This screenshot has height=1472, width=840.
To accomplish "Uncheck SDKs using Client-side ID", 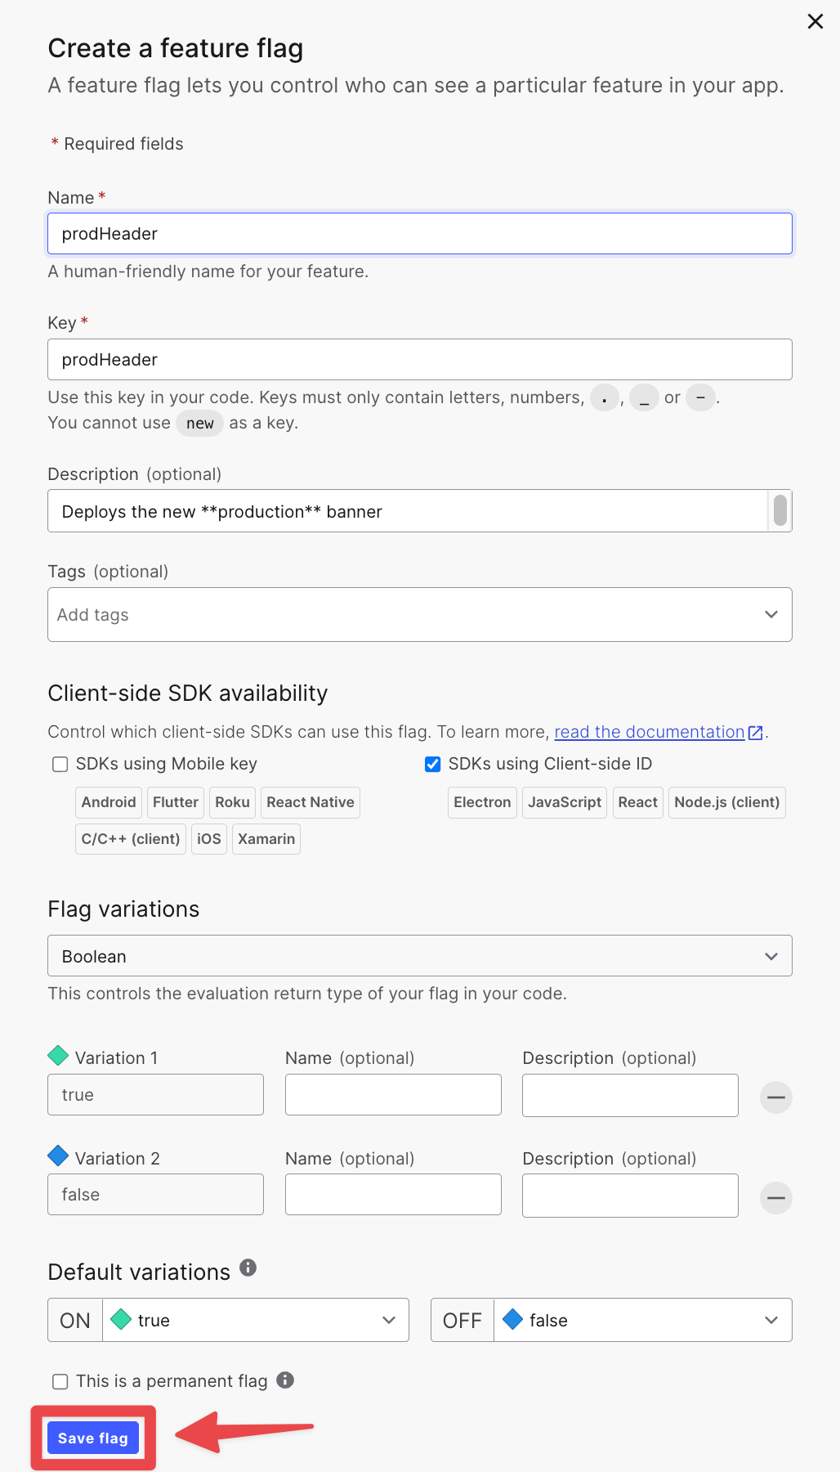I will (x=433, y=764).
